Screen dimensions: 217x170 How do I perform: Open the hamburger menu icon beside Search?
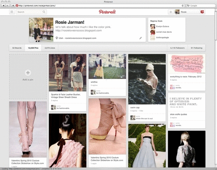point(12,12)
